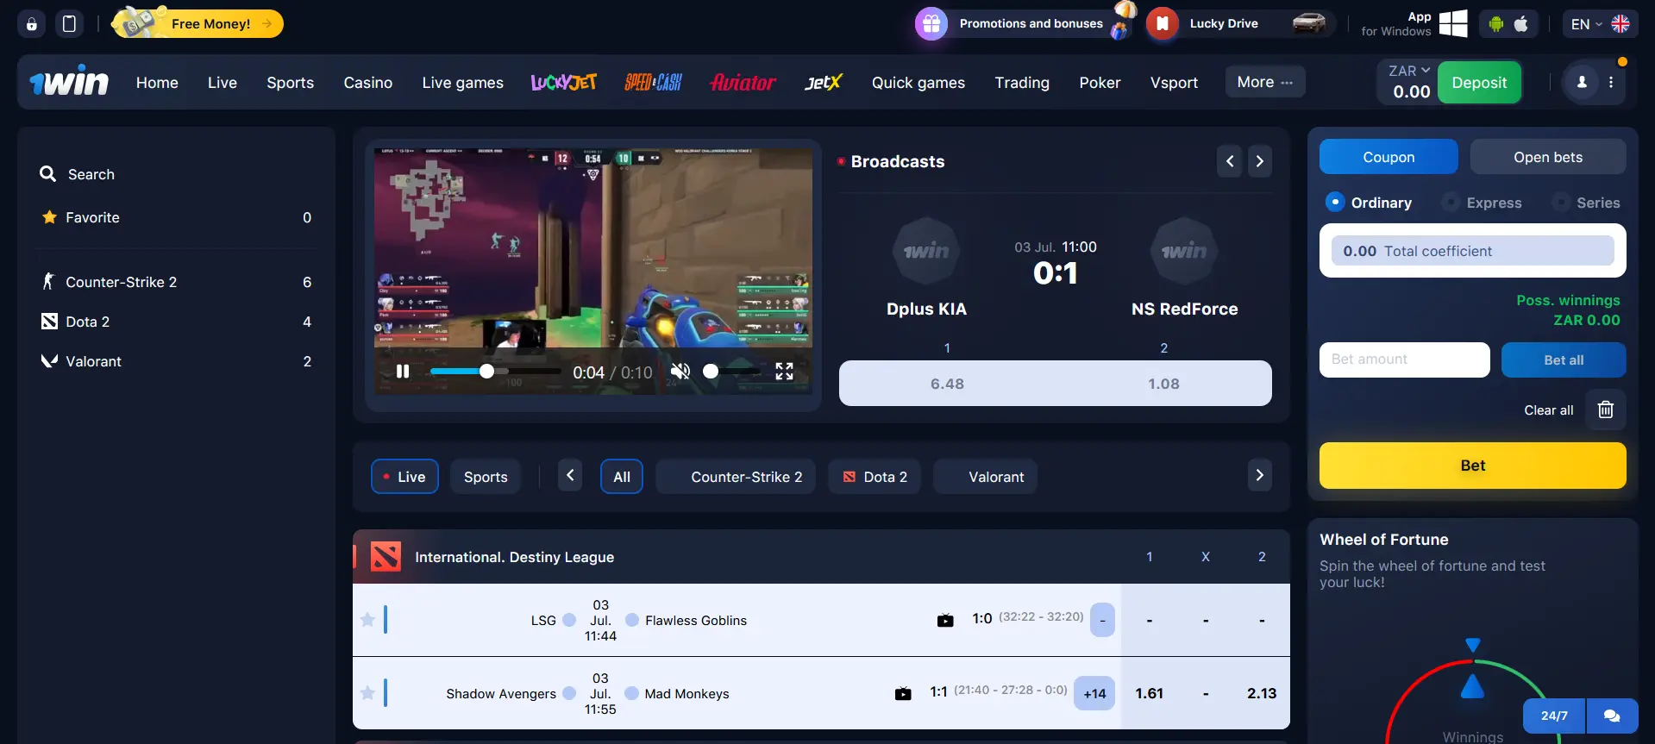Click the green Deposit button
This screenshot has width=1655, height=744.
coord(1478,83)
